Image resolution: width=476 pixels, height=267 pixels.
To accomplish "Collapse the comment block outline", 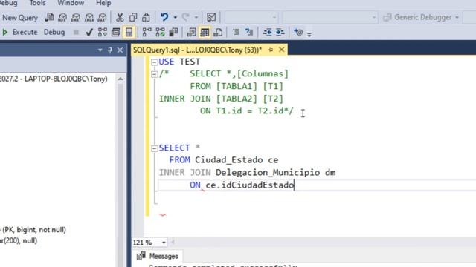I will point(154,74).
